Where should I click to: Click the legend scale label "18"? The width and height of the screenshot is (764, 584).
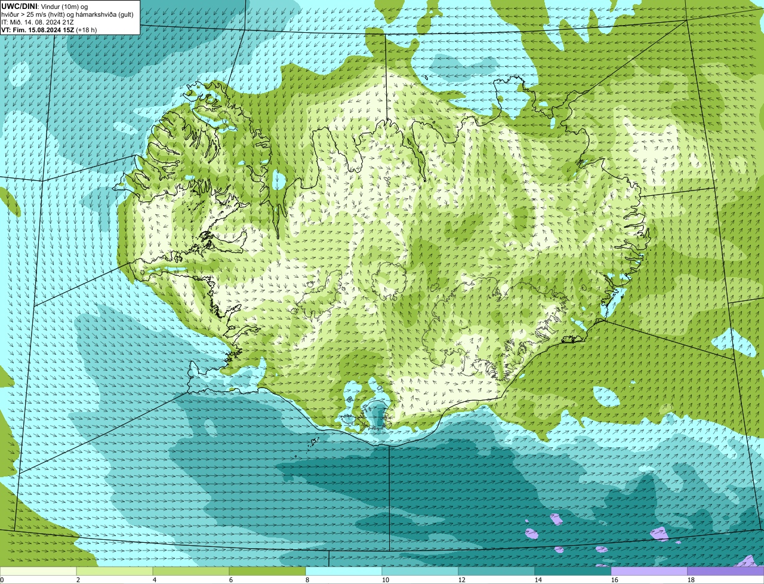click(x=691, y=580)
